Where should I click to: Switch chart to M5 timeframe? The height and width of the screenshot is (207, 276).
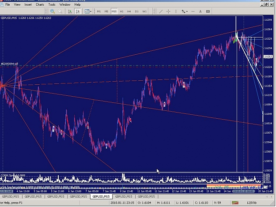pyautogui.click(x=106, y=11)
